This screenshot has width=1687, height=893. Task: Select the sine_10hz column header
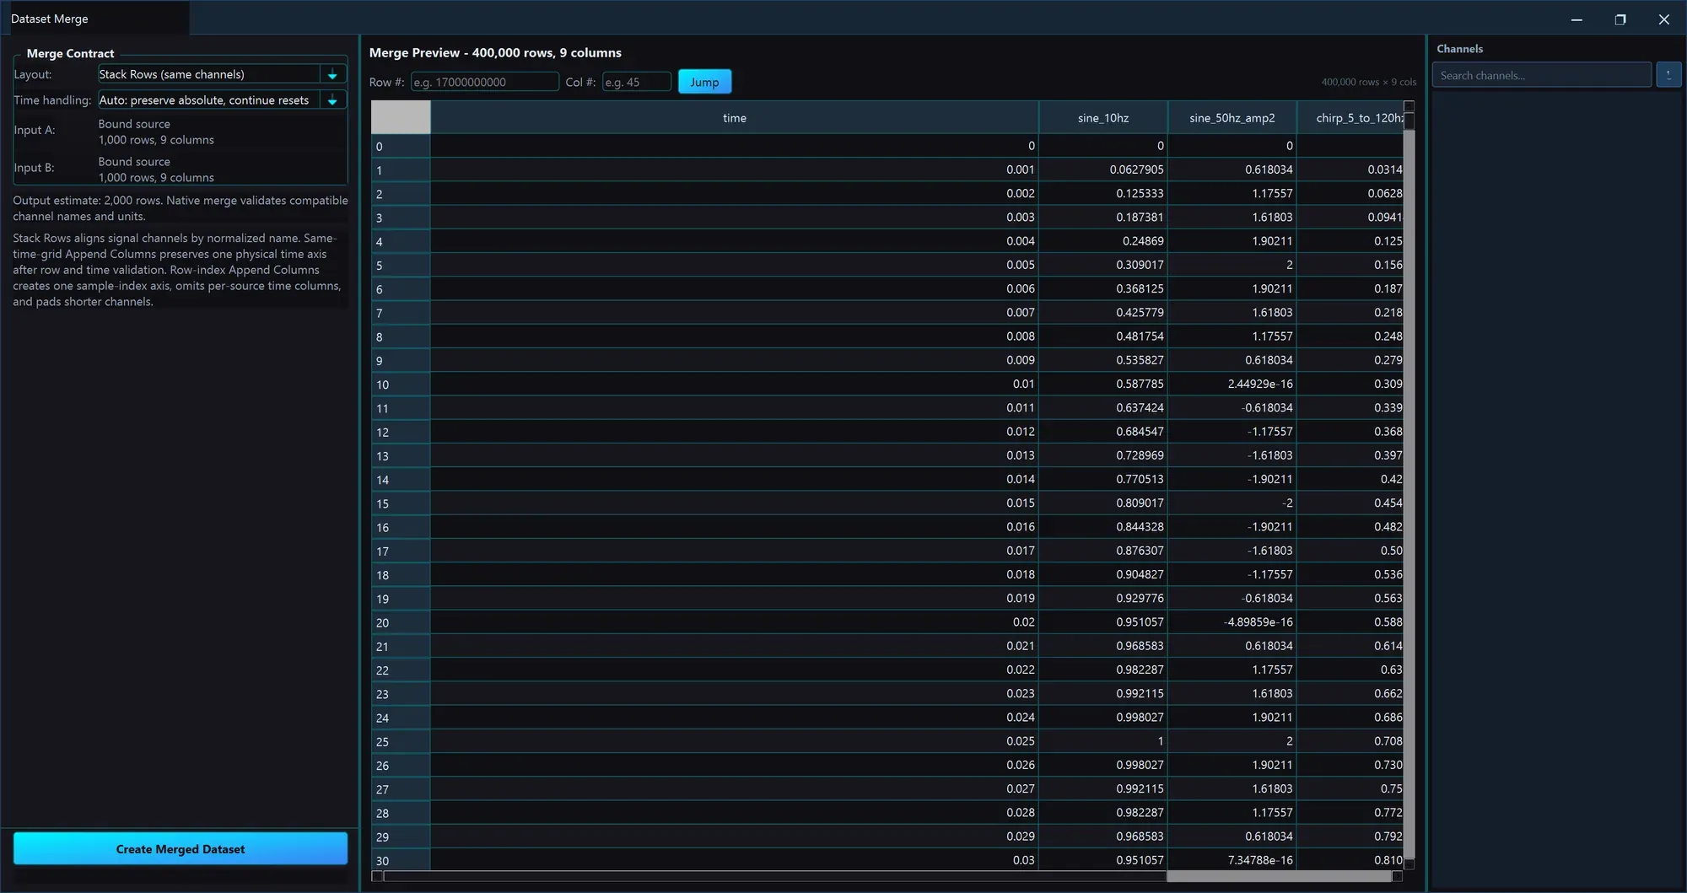(1102, 118)
